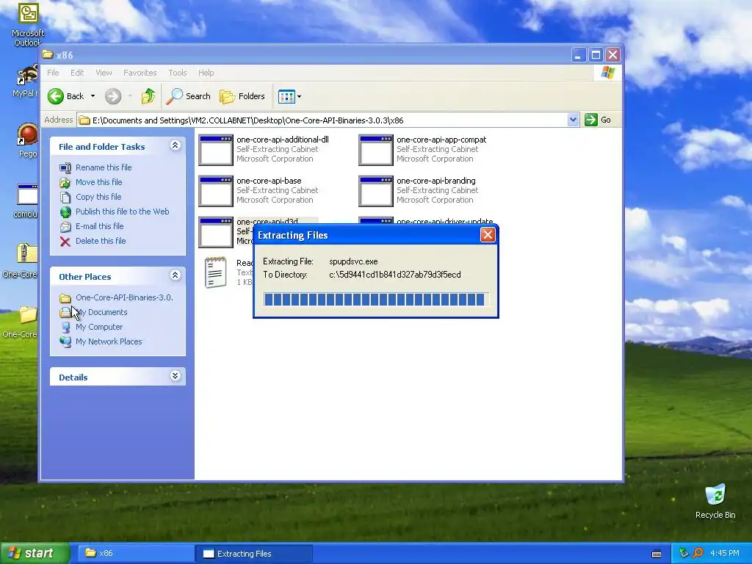Click the 4:45 PM clock
Image resolution: width=752 pixels, height=564 pixels.
[x=725, y=554]
